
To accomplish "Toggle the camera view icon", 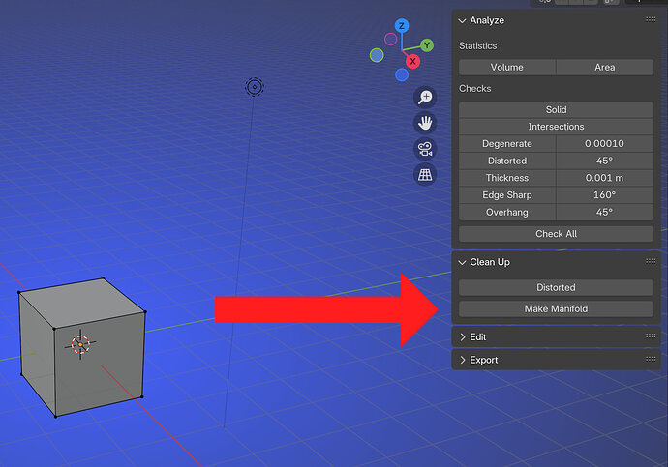I will (x=425, y=149).
